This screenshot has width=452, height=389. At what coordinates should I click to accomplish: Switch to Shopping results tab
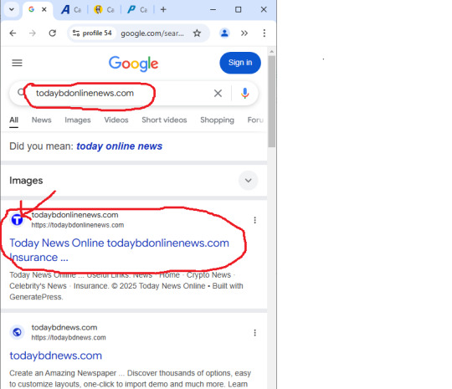pos(217,120)
